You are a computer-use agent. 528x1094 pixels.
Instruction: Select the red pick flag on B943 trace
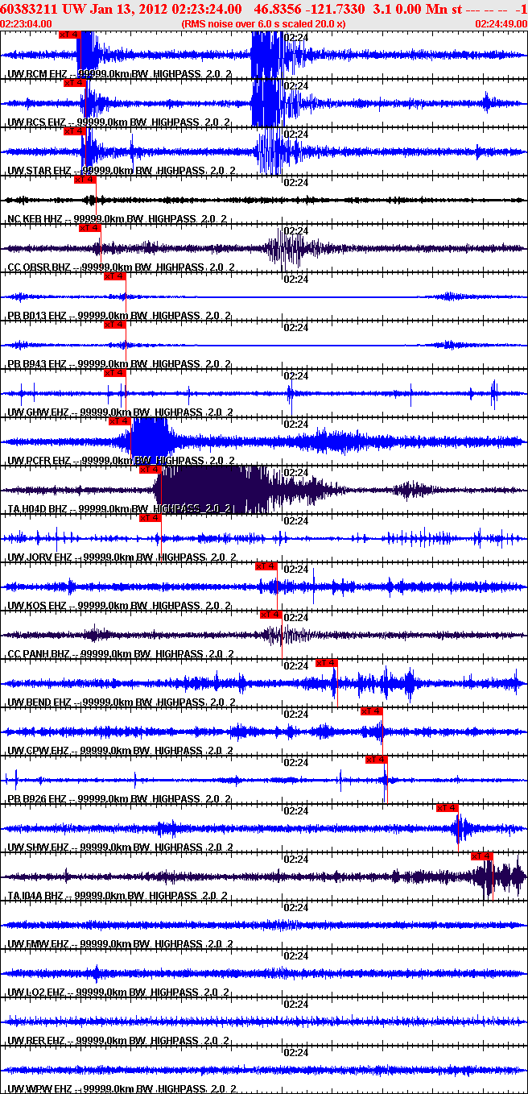click(x=115, y=325)
